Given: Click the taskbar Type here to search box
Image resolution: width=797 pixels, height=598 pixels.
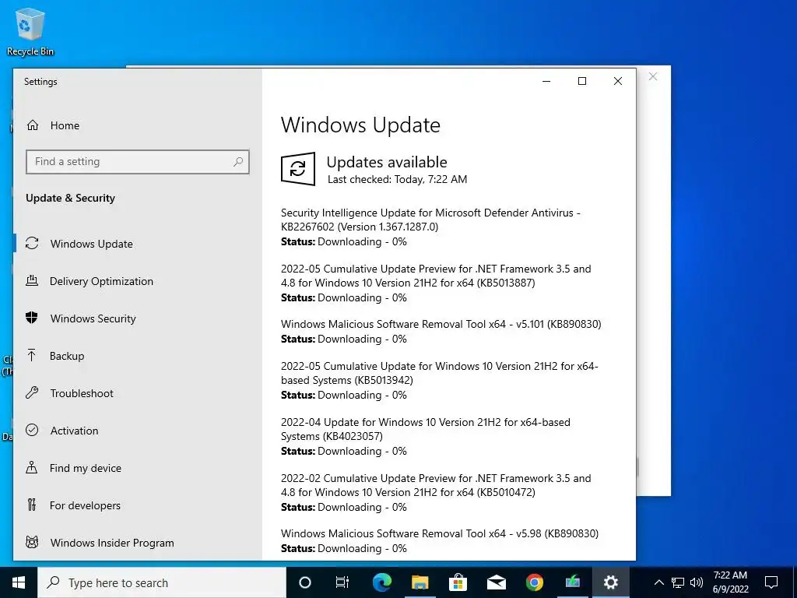Looking at the screenshot, I should [x=162, y=582].
